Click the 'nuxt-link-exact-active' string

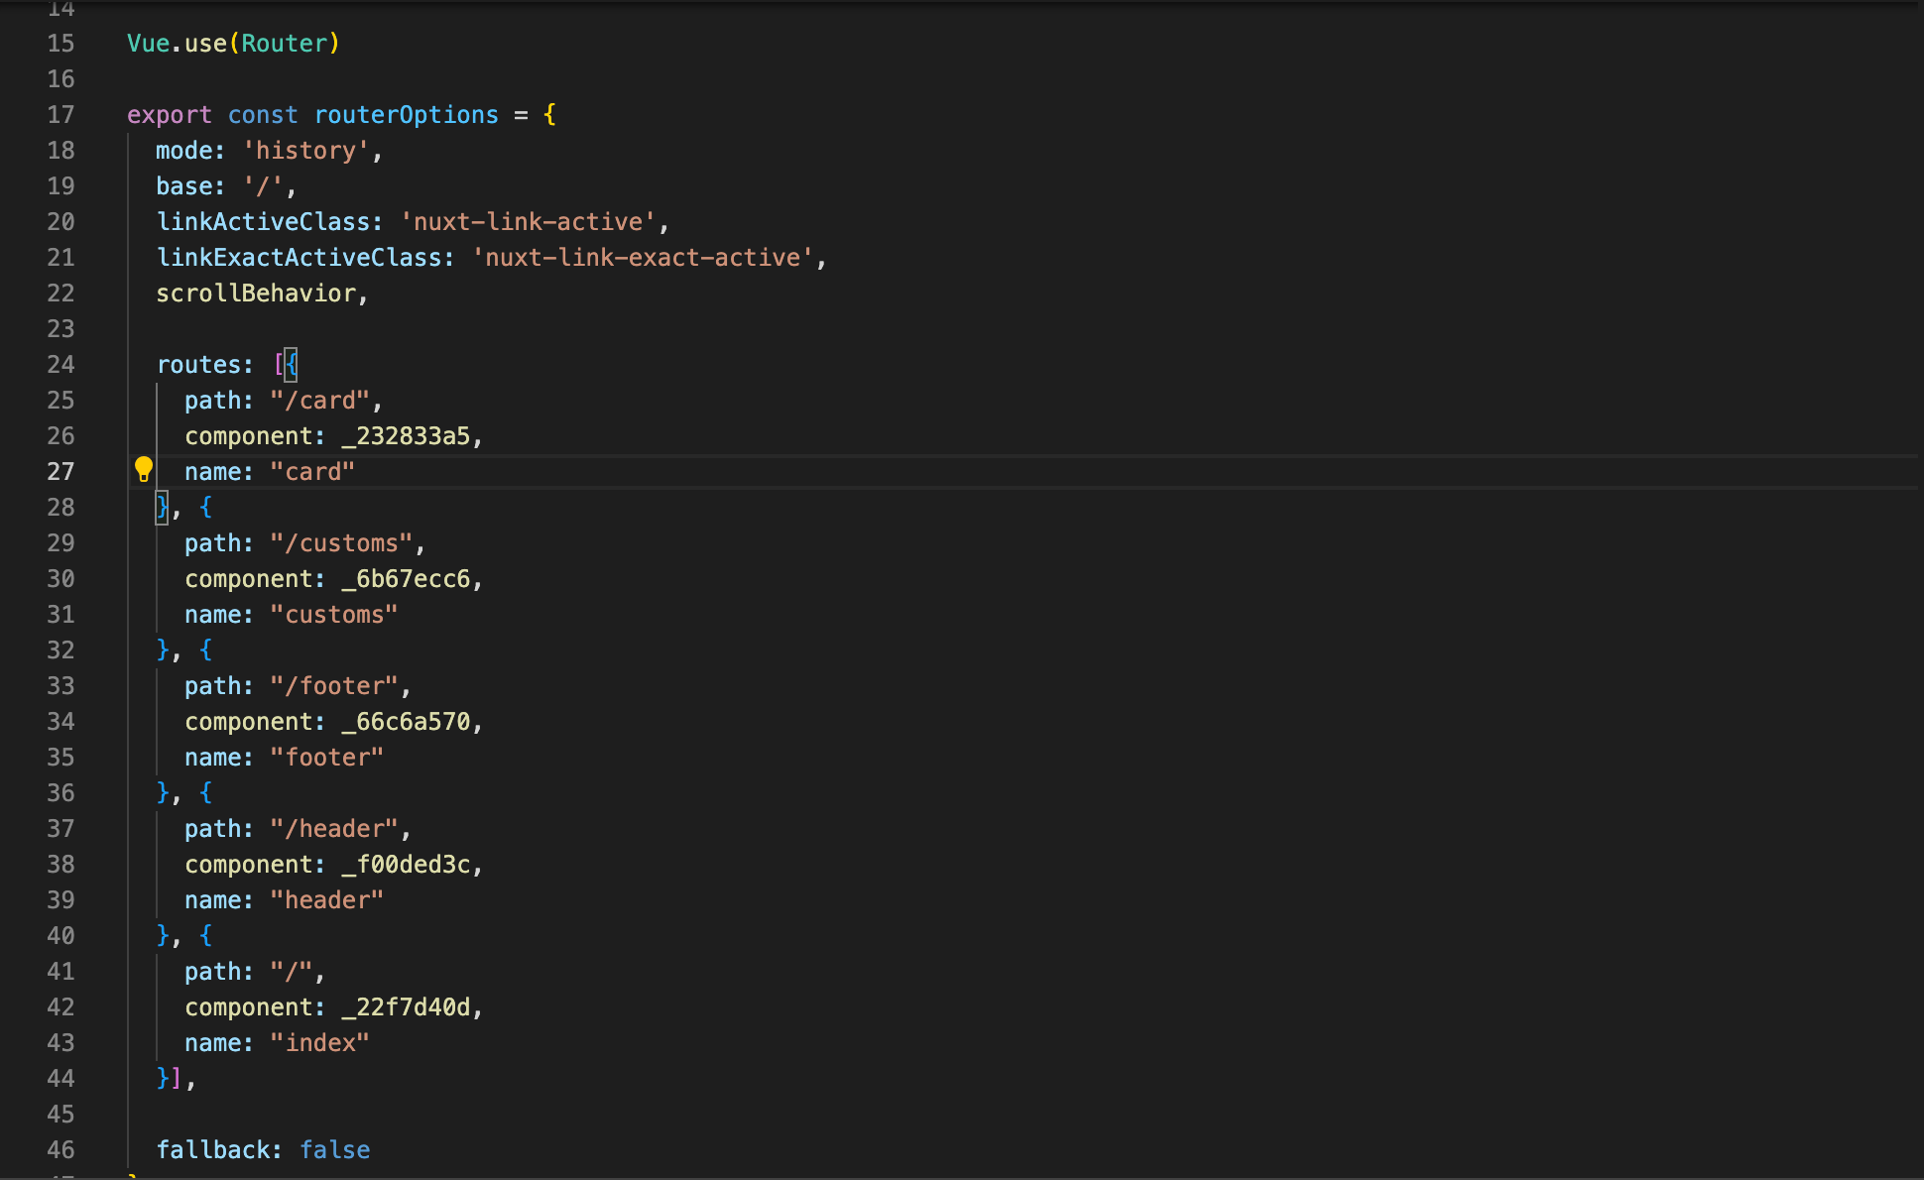coord(643,258)
